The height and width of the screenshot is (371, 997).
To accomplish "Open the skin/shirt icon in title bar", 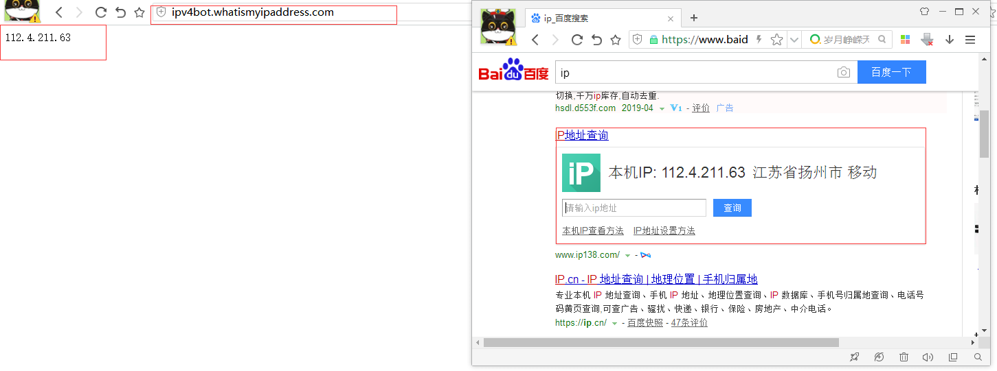I will tap(924, 11).
